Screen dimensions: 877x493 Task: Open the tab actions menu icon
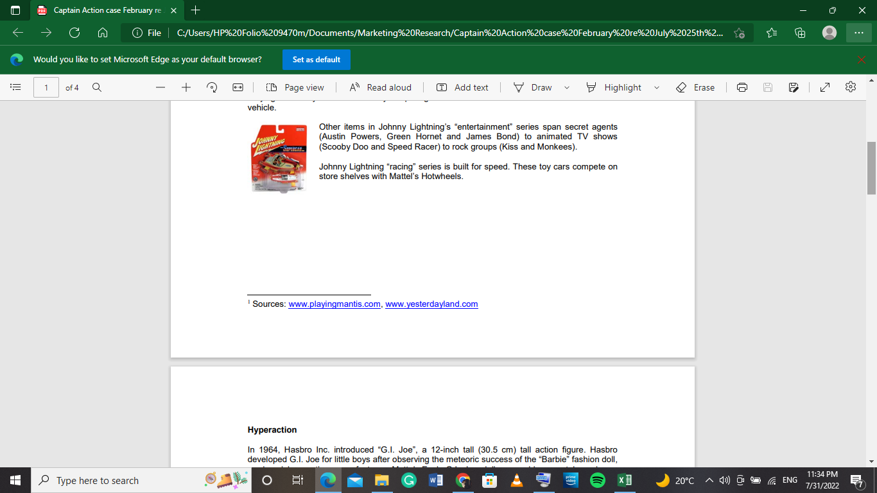tap(15, 10)
